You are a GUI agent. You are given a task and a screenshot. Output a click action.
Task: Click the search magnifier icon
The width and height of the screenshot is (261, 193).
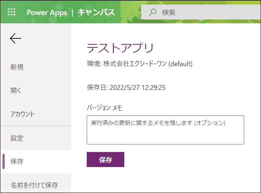click(152, 12)
